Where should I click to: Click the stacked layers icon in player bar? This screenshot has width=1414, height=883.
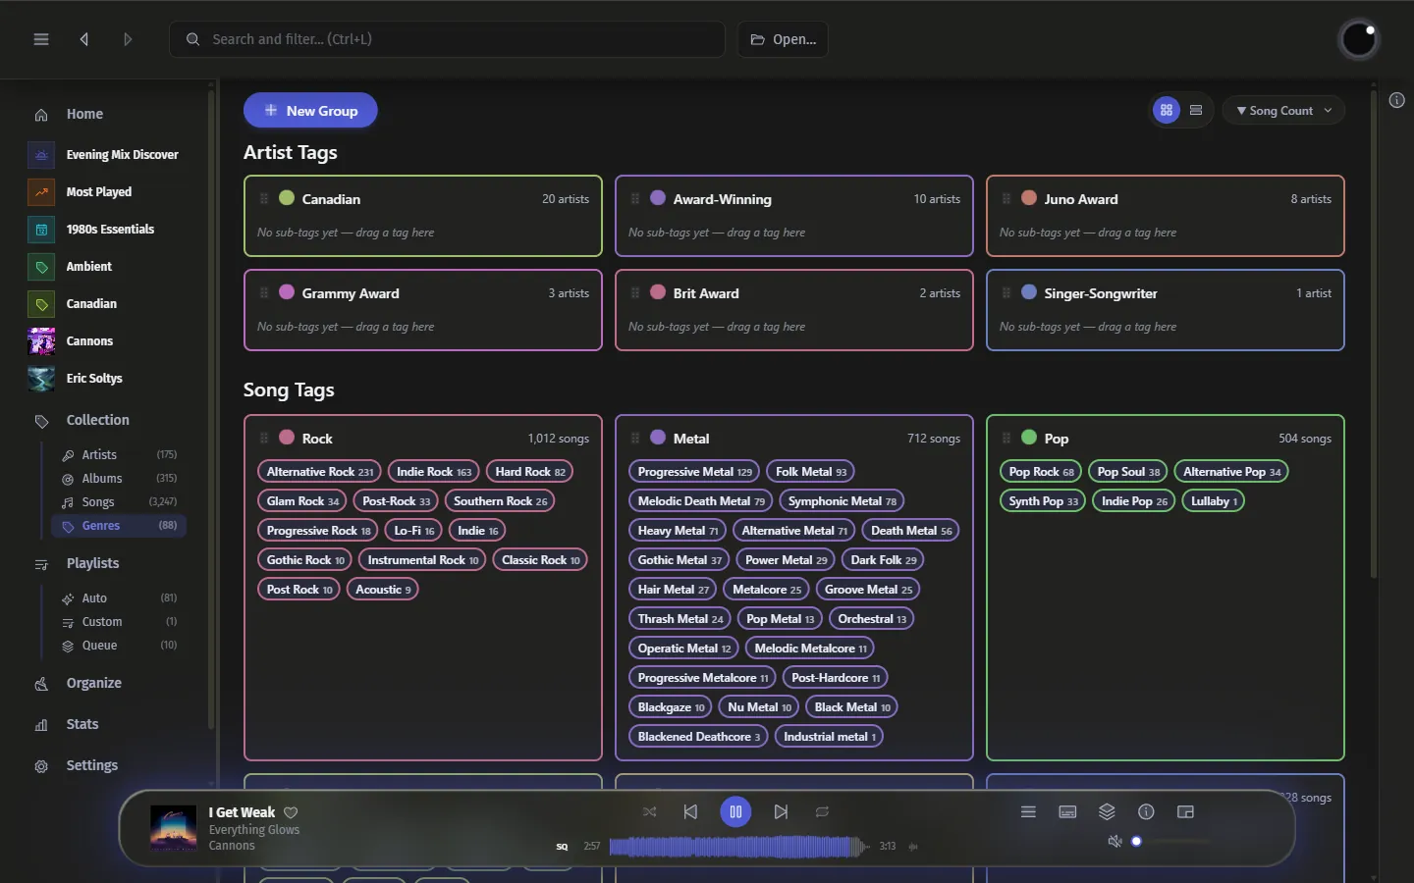(x=1107, y=811)
